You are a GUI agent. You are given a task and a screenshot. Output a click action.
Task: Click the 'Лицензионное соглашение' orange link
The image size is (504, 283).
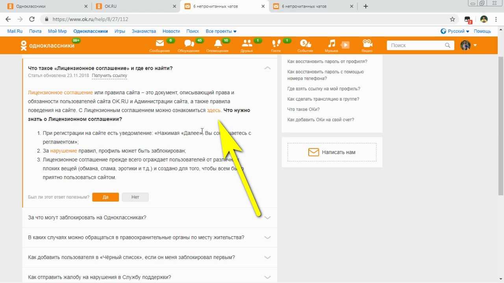(x=60, y=92)
